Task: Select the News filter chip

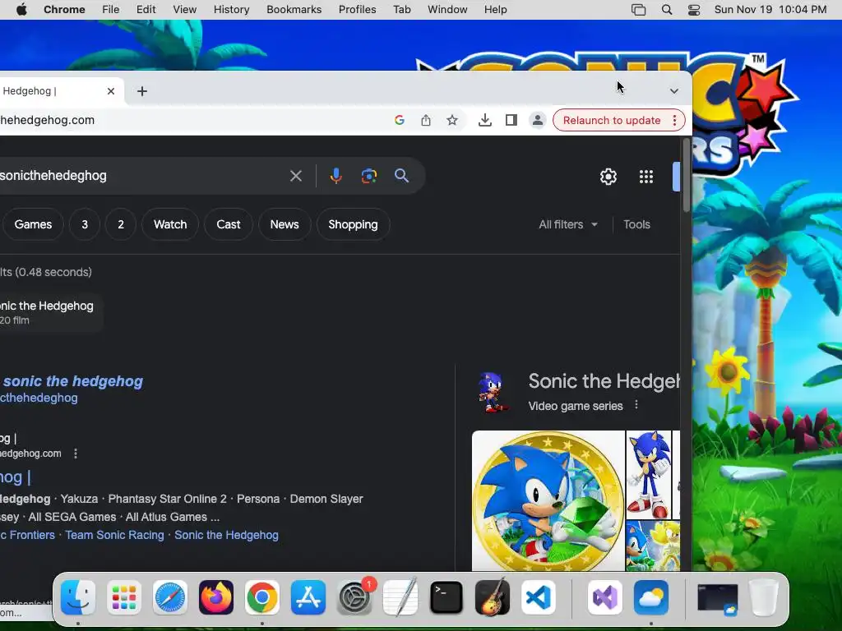Action: tap(284, 224)
